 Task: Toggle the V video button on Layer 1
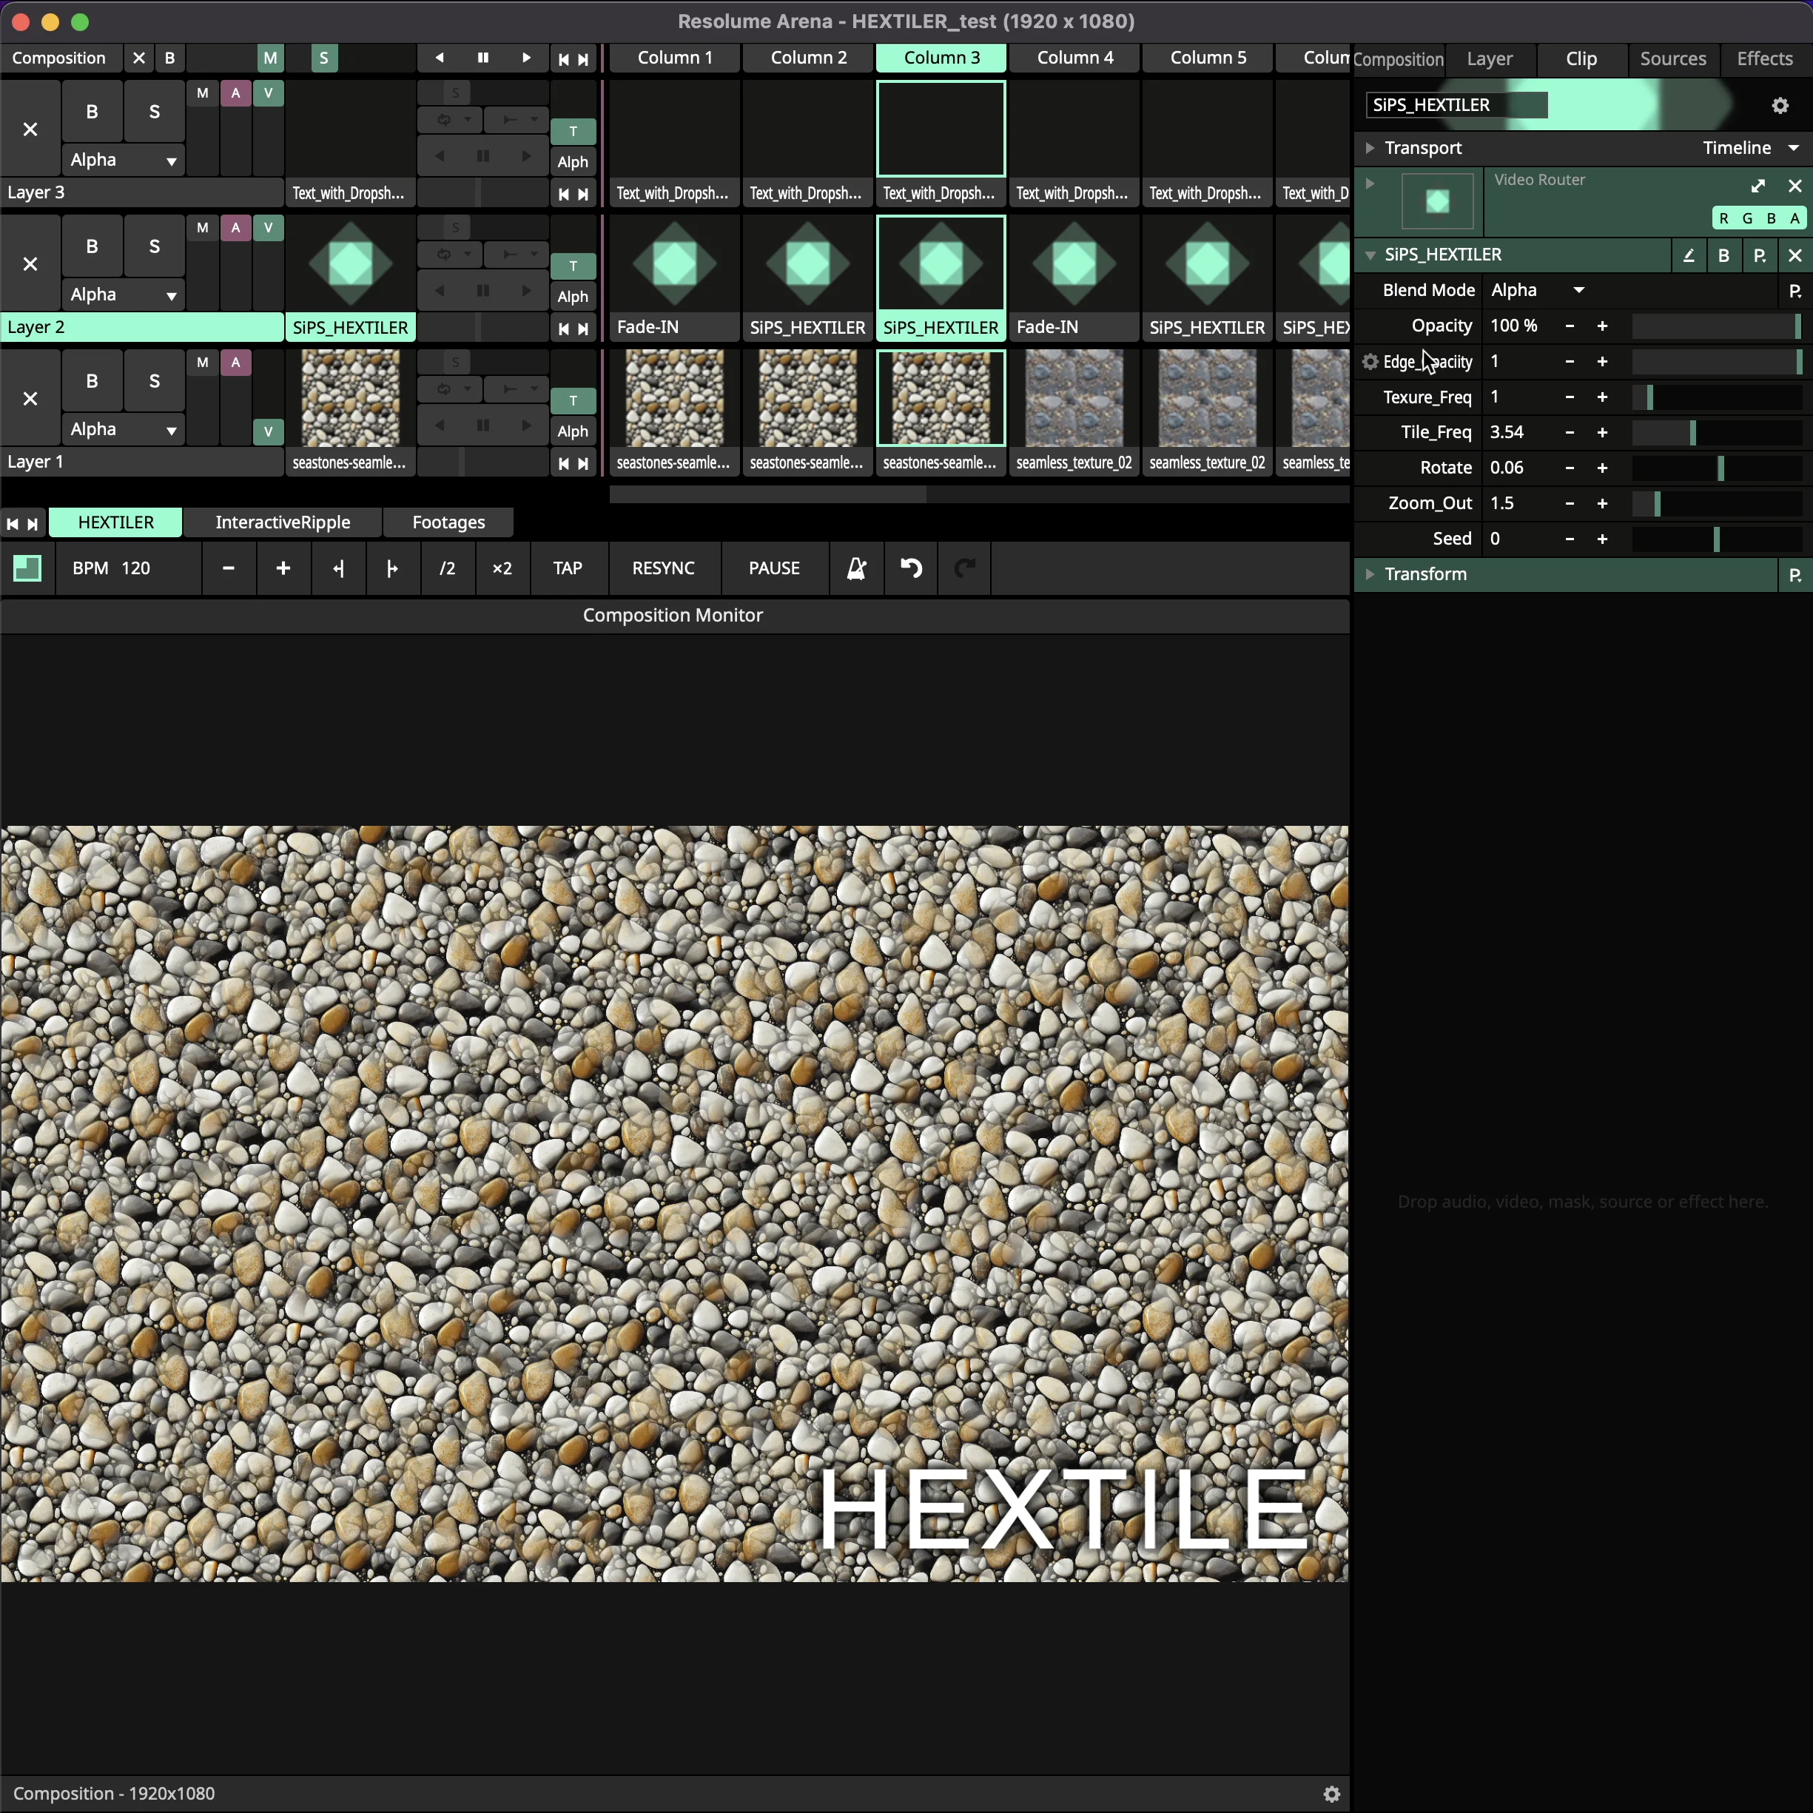(267, 431)
